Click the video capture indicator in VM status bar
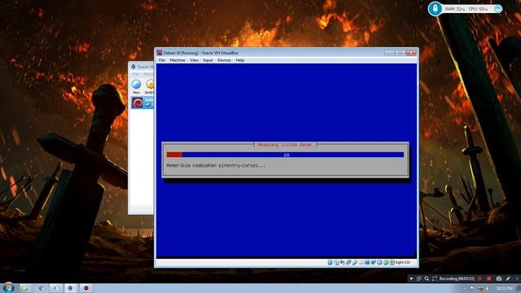Viewport: 521px width, 293px height. point(373,262)
